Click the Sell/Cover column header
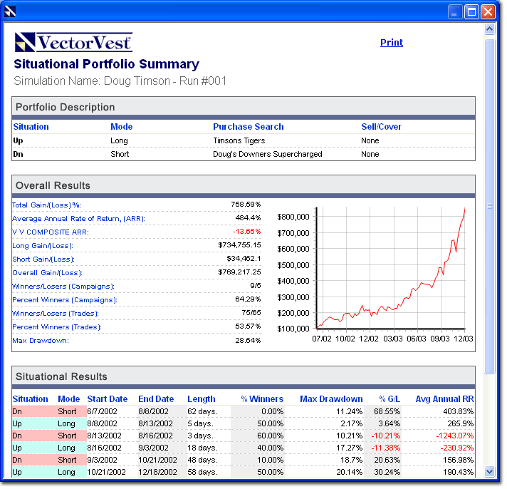507x489 pixels. (x=381, y=127)
